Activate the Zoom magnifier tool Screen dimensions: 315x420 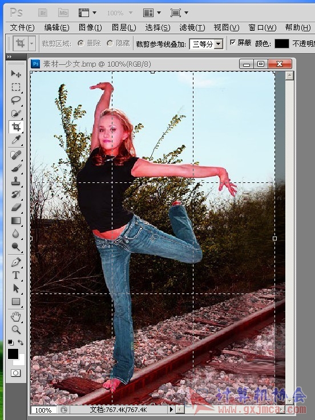tap(16, 330)
